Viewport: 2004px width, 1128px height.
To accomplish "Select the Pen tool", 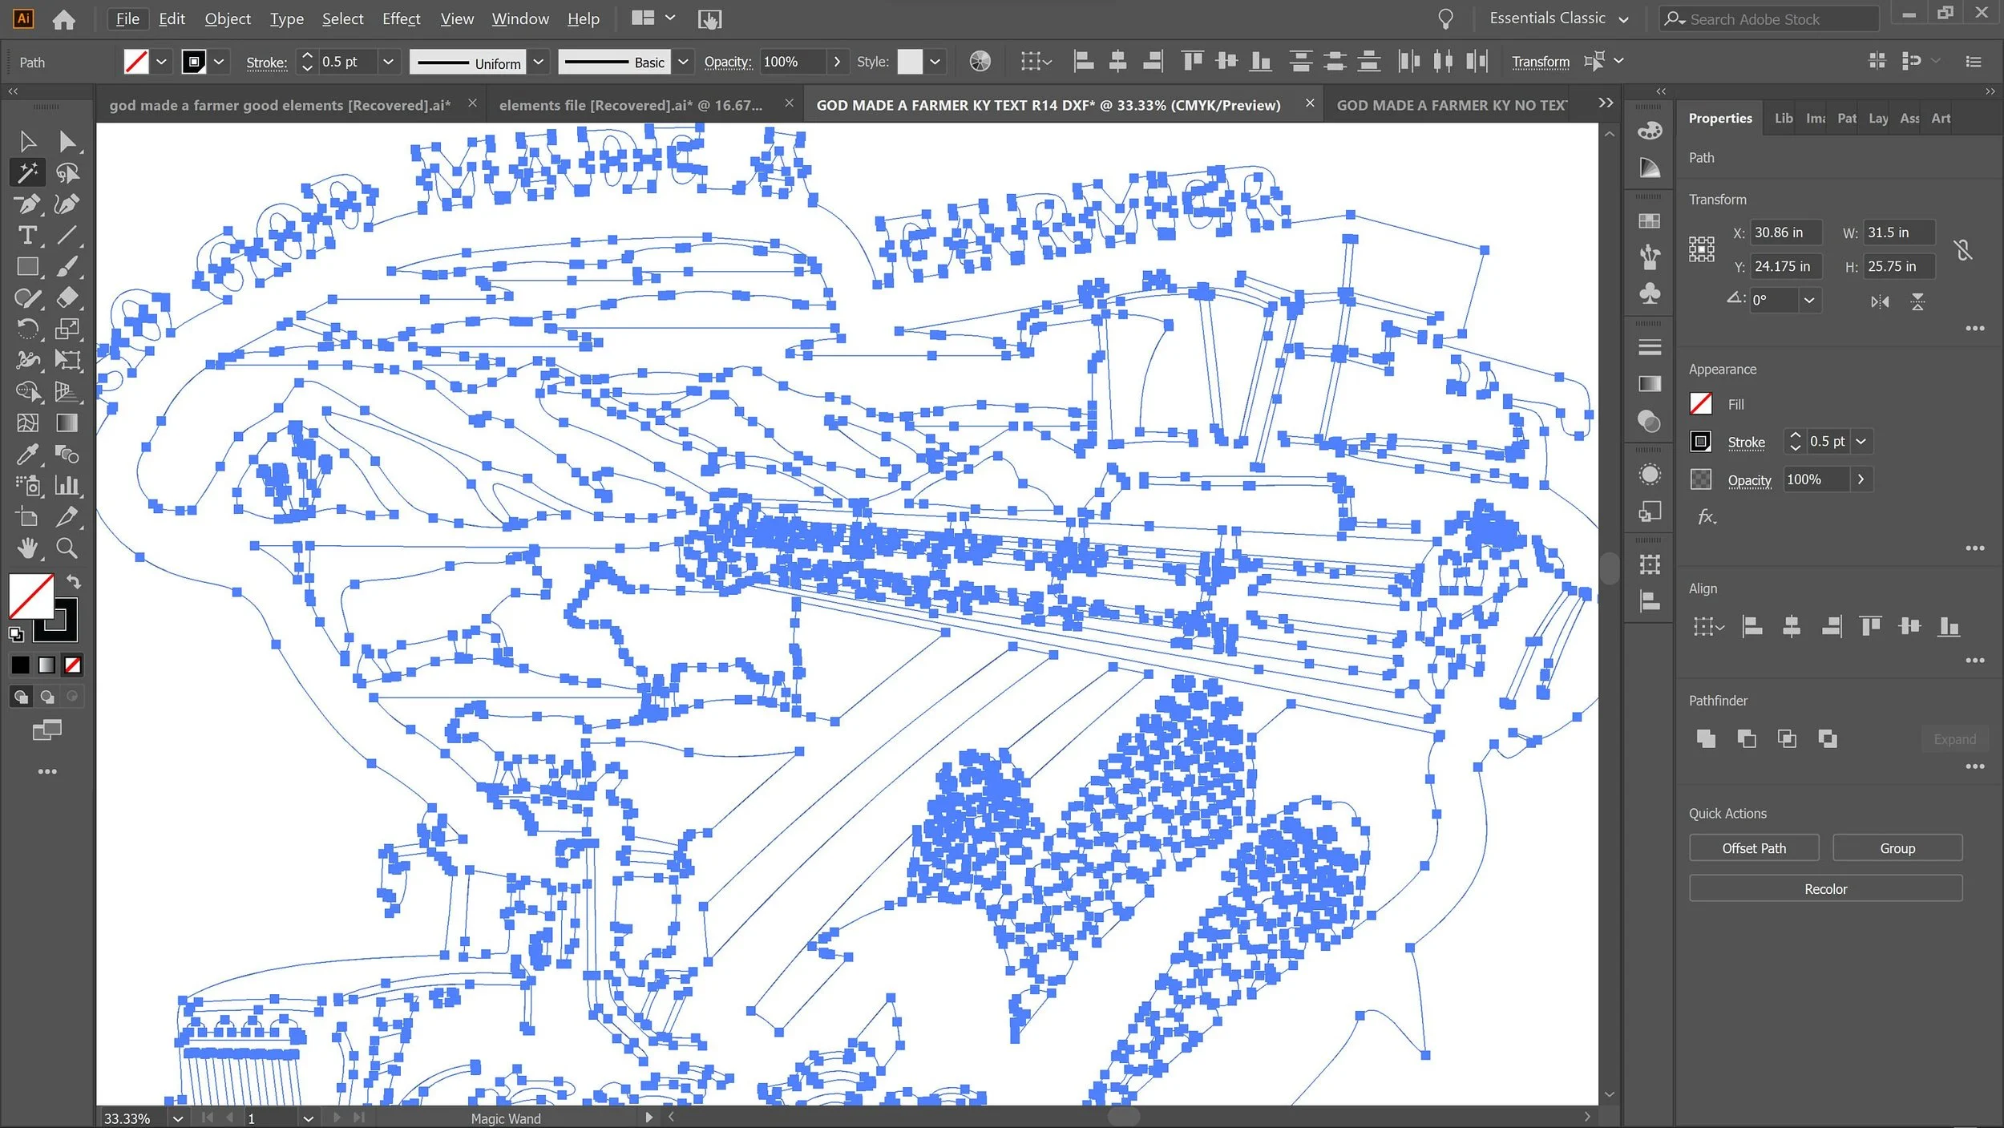I will click(27, 204).
